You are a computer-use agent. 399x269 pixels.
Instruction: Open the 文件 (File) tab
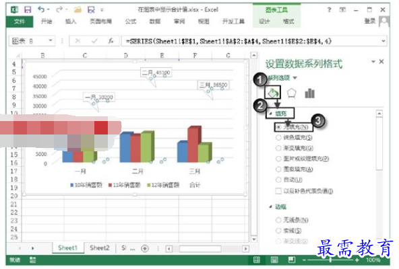click(x=20, y=22)
